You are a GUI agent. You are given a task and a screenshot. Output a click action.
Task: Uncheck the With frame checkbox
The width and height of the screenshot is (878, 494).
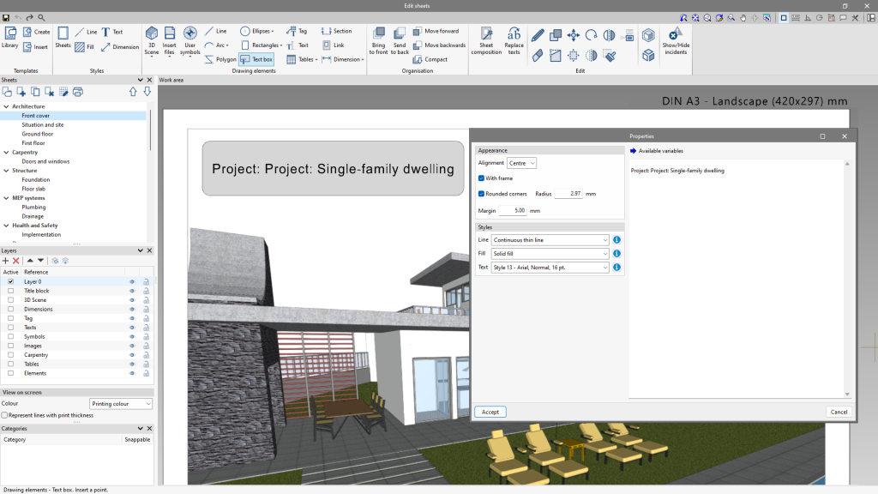tap(482, 178)
